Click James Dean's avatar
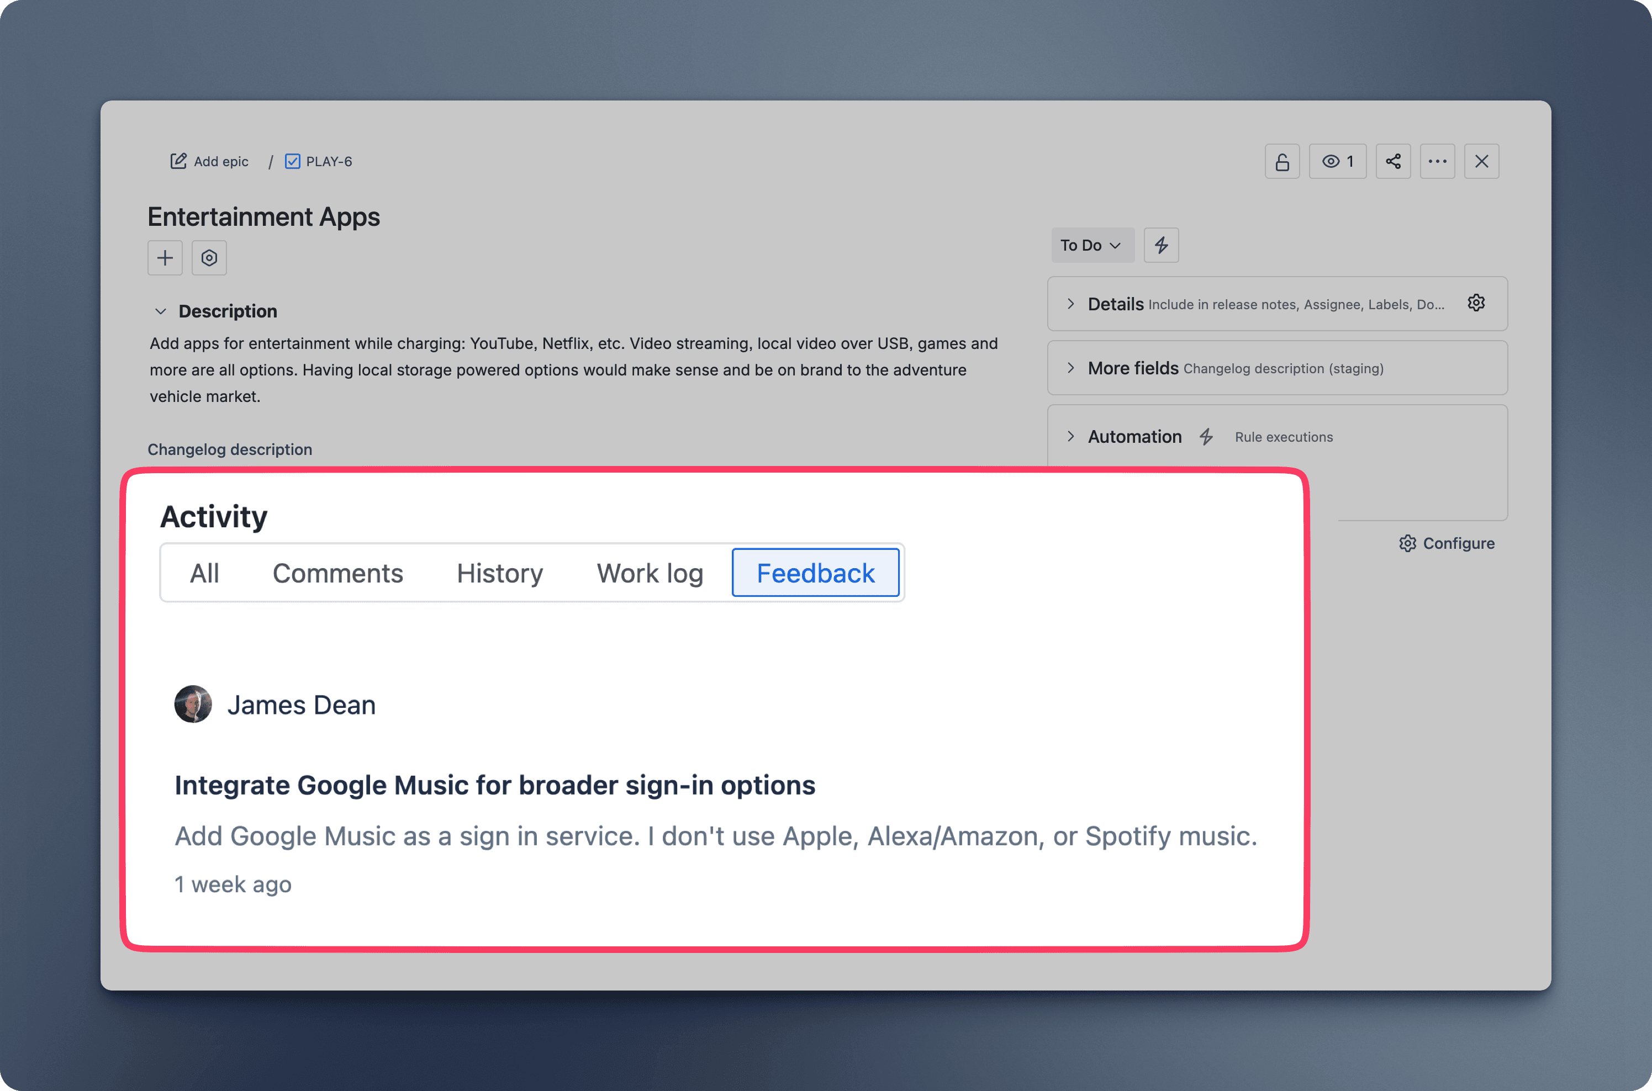 (193, 704)
